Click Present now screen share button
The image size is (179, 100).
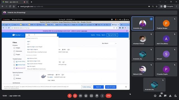click(x=91, y=96)
